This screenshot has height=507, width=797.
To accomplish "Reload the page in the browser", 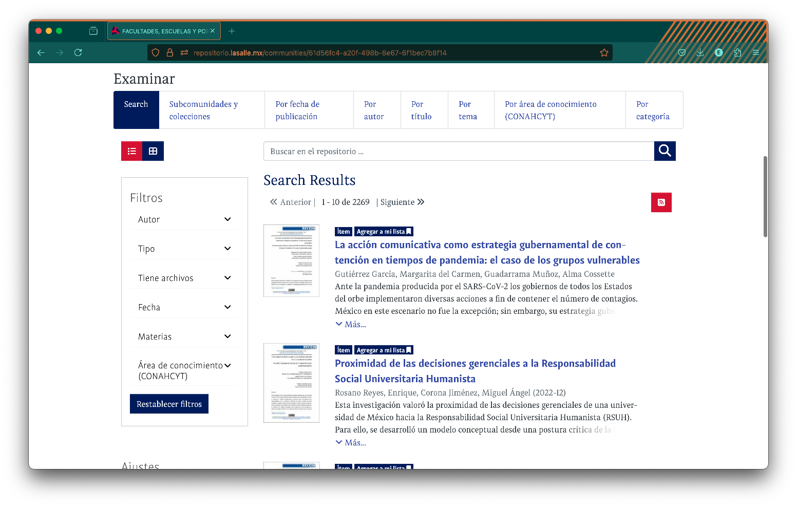I will tap(78, 52).
